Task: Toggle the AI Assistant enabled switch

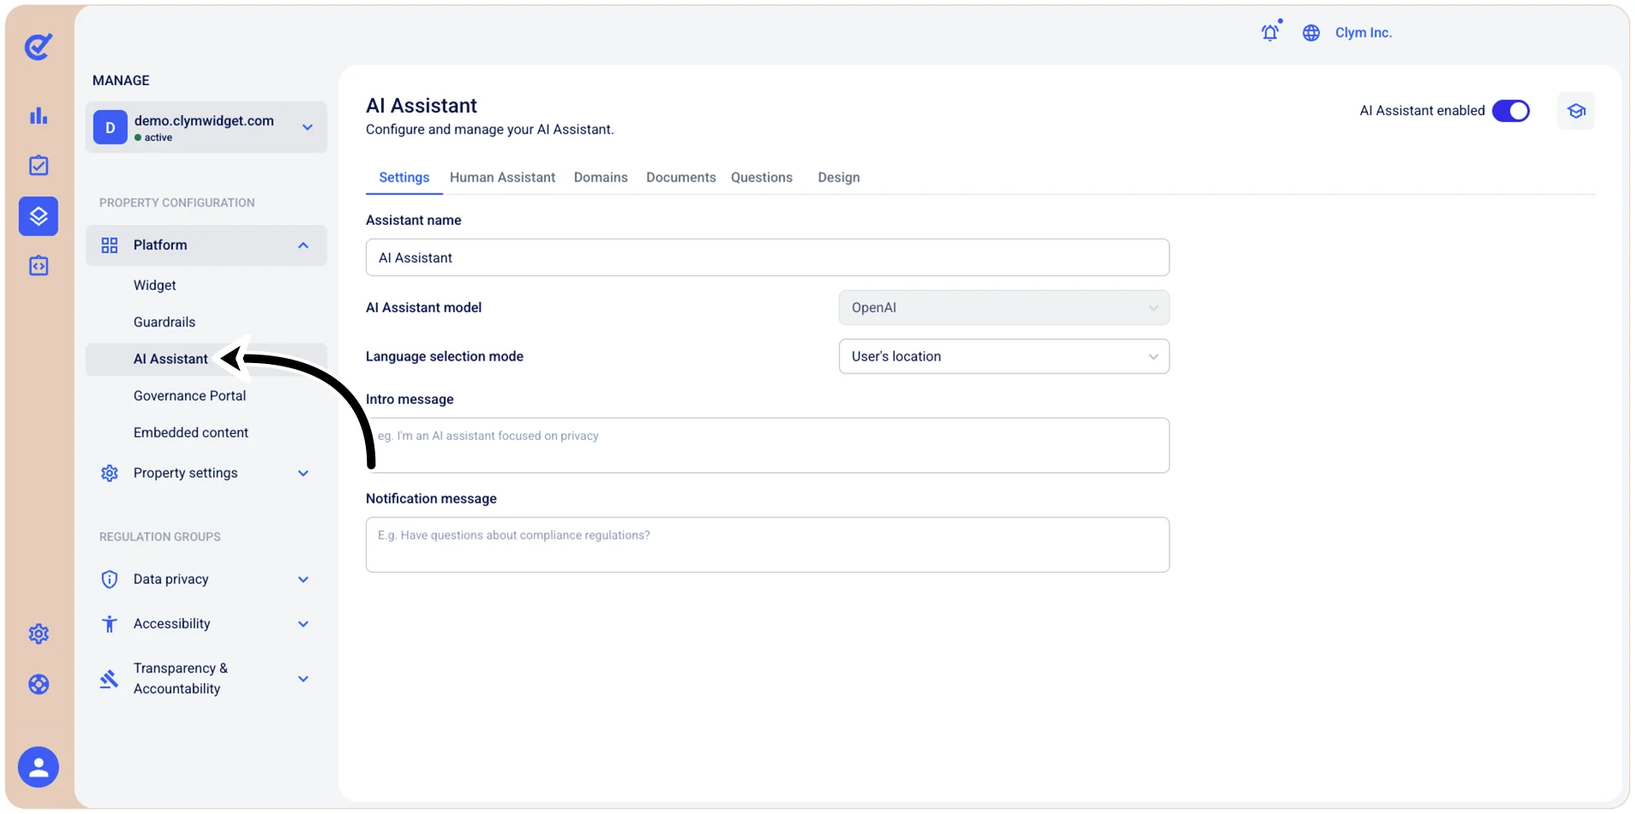Action: click(1510, 111)
